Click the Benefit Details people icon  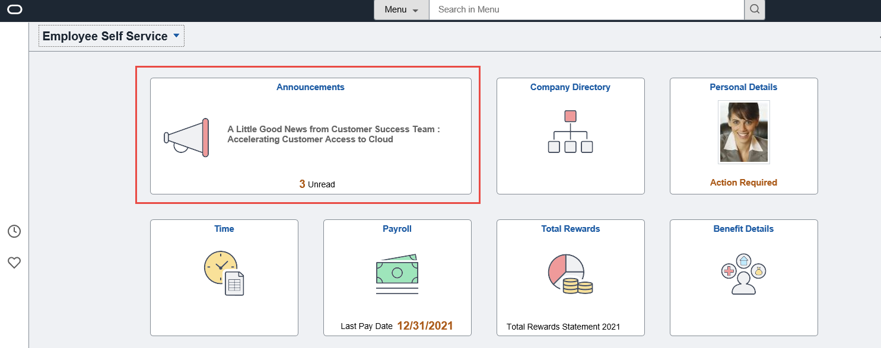(x=743, y=274)
